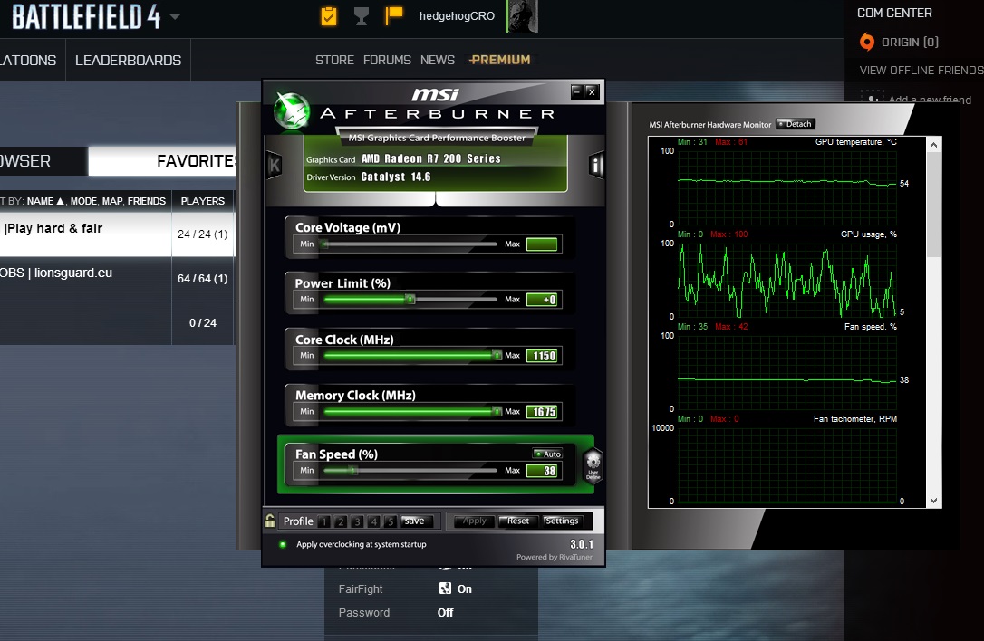984x641 pixels.
Task: Click the Core Clock slider handle
Action: pyautogui.click(x=497, y=356)
